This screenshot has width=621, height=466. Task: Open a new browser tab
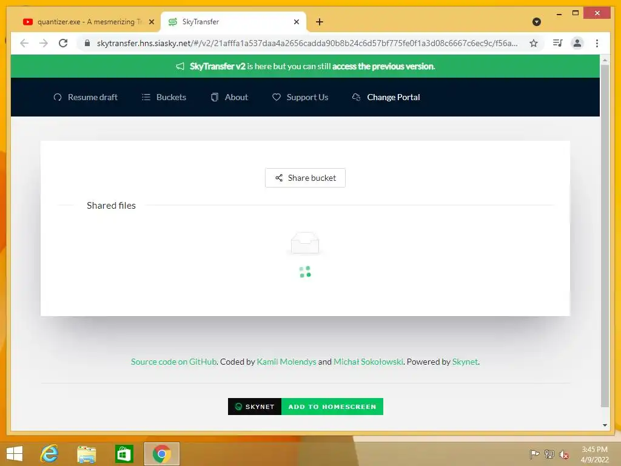(x=320, y=22)
